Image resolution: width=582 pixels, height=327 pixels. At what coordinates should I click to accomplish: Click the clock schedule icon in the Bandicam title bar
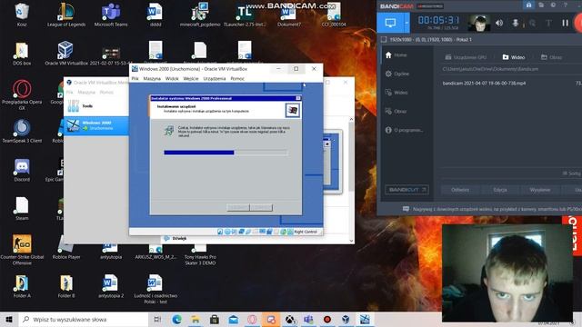pyautogui.click(x=553, y=5)
